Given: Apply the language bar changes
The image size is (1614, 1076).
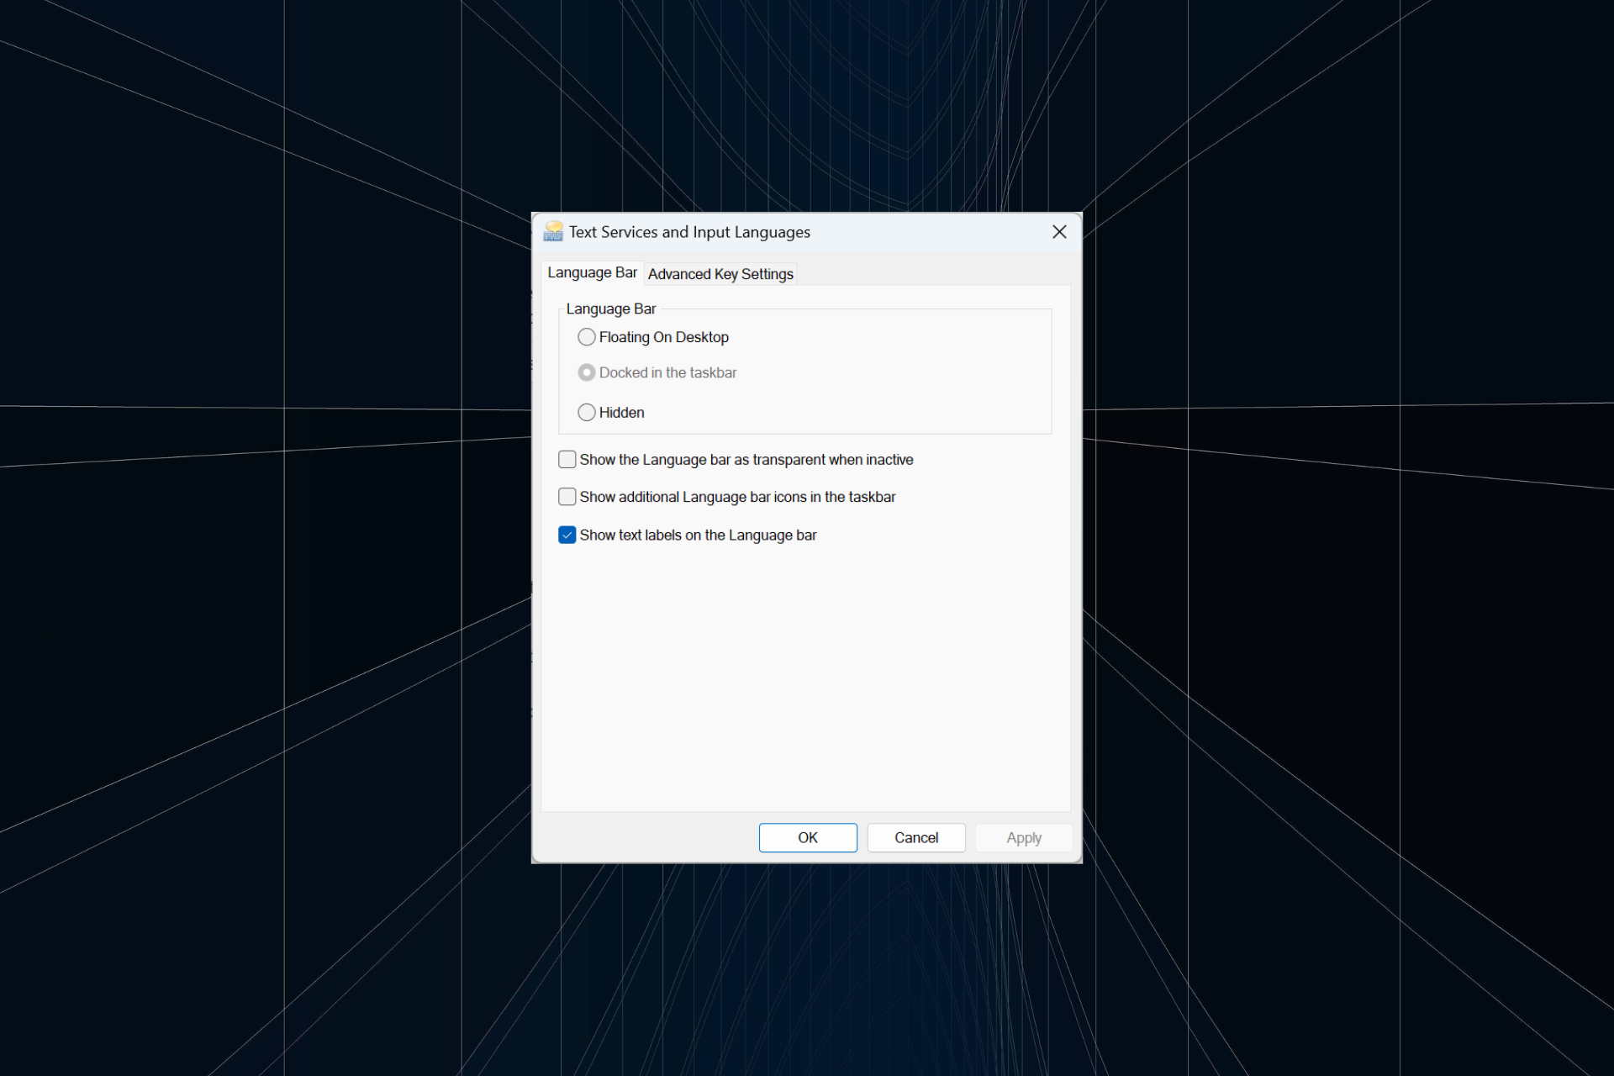Looking at the screenshot, I should 1022,837.
